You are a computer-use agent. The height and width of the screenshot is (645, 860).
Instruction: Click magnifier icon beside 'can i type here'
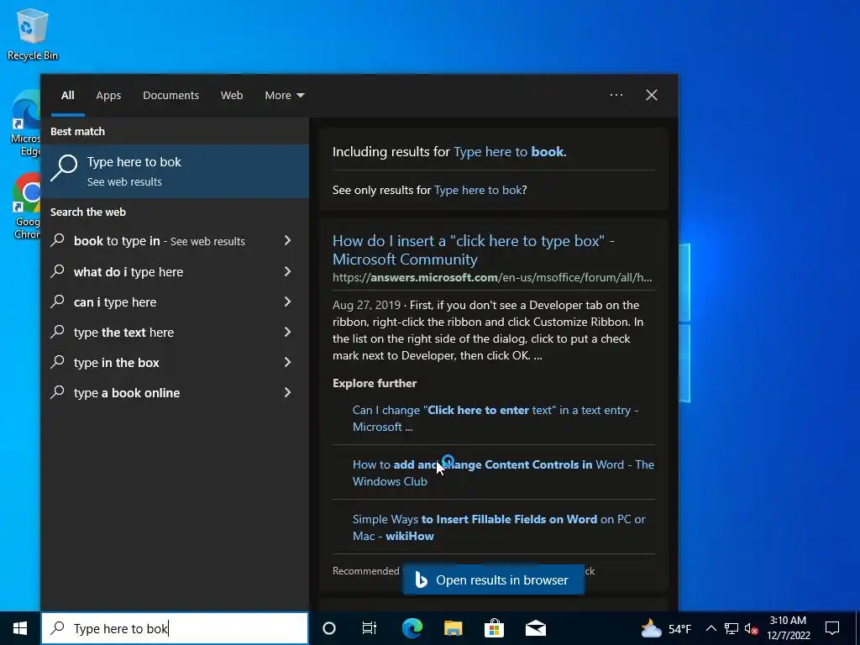click(x=58, y=302)
